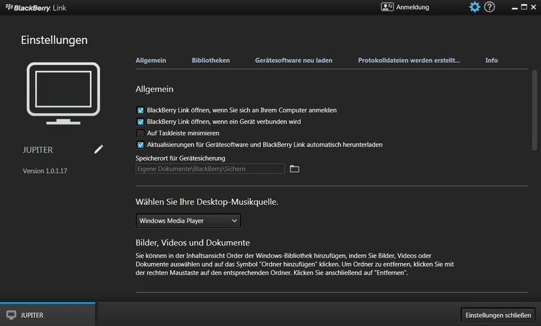
Task: Open the help question mark icon
Action: tap(489, 7)
